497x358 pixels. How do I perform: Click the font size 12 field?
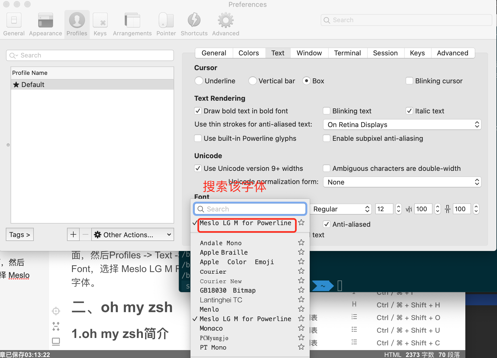coord(384,209)
